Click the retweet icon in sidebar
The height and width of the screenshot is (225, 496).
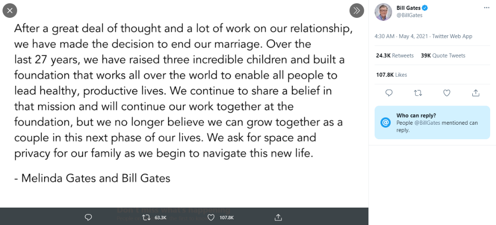[x=418, y=93]
